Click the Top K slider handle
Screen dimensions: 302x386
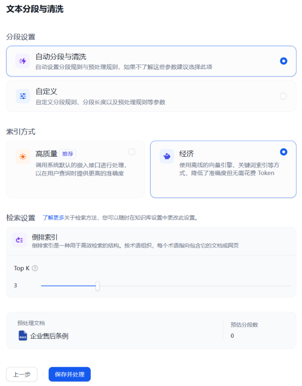tap(97, 285)
